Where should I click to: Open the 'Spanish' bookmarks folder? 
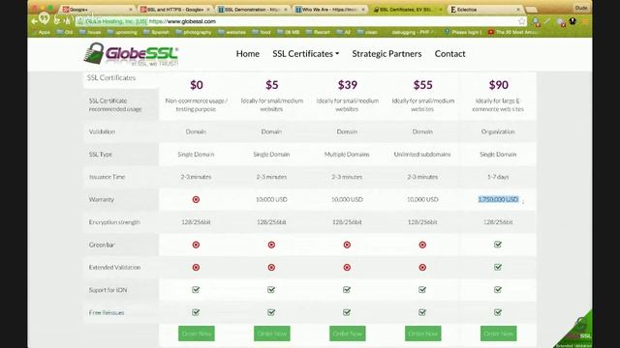(156, 32)
